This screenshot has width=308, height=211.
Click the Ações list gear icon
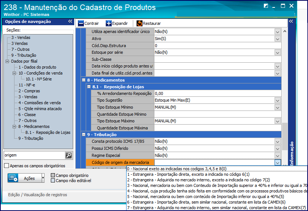tap(13, 178)
